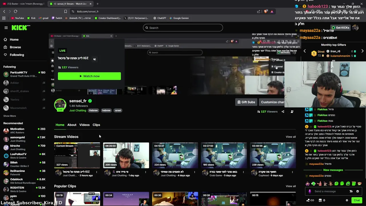Click the New messages chat banner
The height and width of the screenshot is (206, 366).
coord(333,170)
